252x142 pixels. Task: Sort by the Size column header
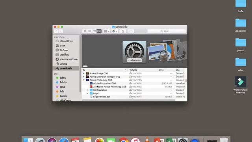click(x=165, y=70)
